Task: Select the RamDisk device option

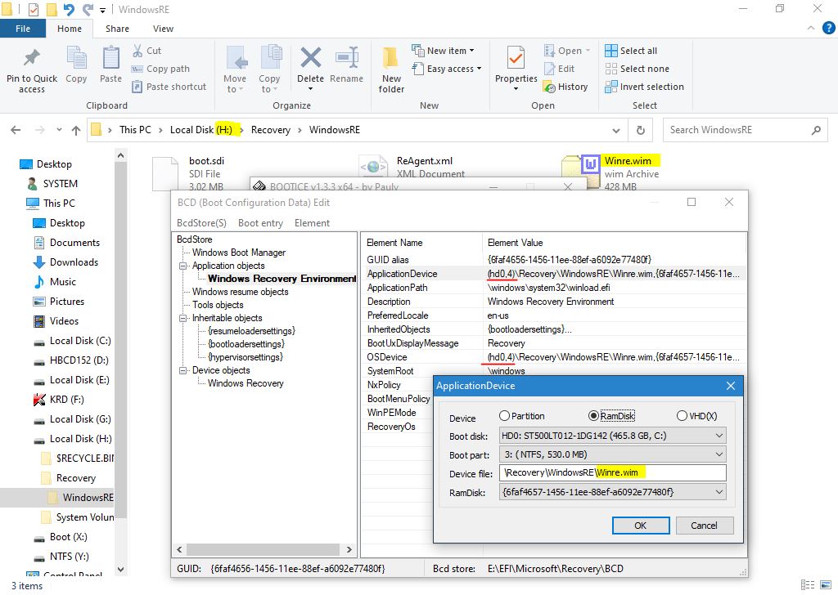Action: 593,416
